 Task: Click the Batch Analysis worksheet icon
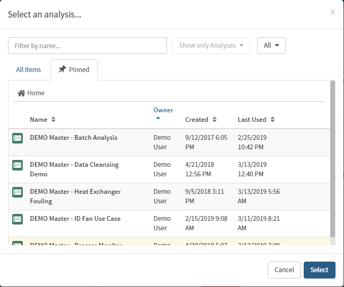coord(17,138)
